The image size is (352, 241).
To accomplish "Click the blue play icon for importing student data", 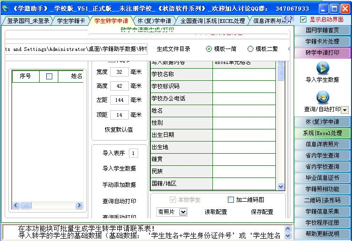I will click(323, 68).
